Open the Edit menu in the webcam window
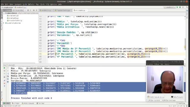 (156, 64)
